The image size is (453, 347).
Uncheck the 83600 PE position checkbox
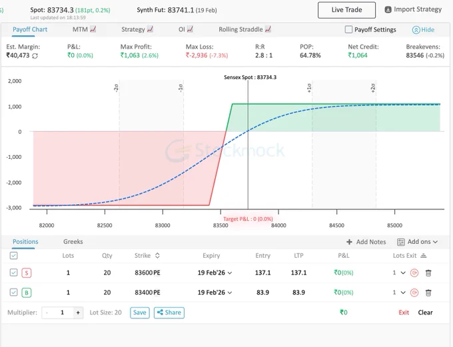pos(13,273)
